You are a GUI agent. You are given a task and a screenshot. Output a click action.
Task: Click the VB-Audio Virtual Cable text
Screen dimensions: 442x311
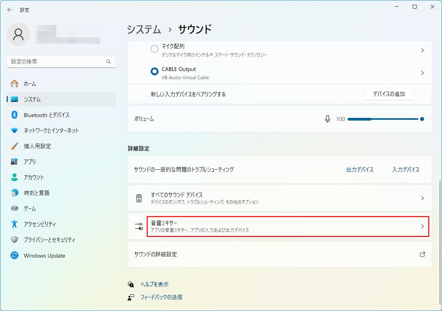point(185,78)
